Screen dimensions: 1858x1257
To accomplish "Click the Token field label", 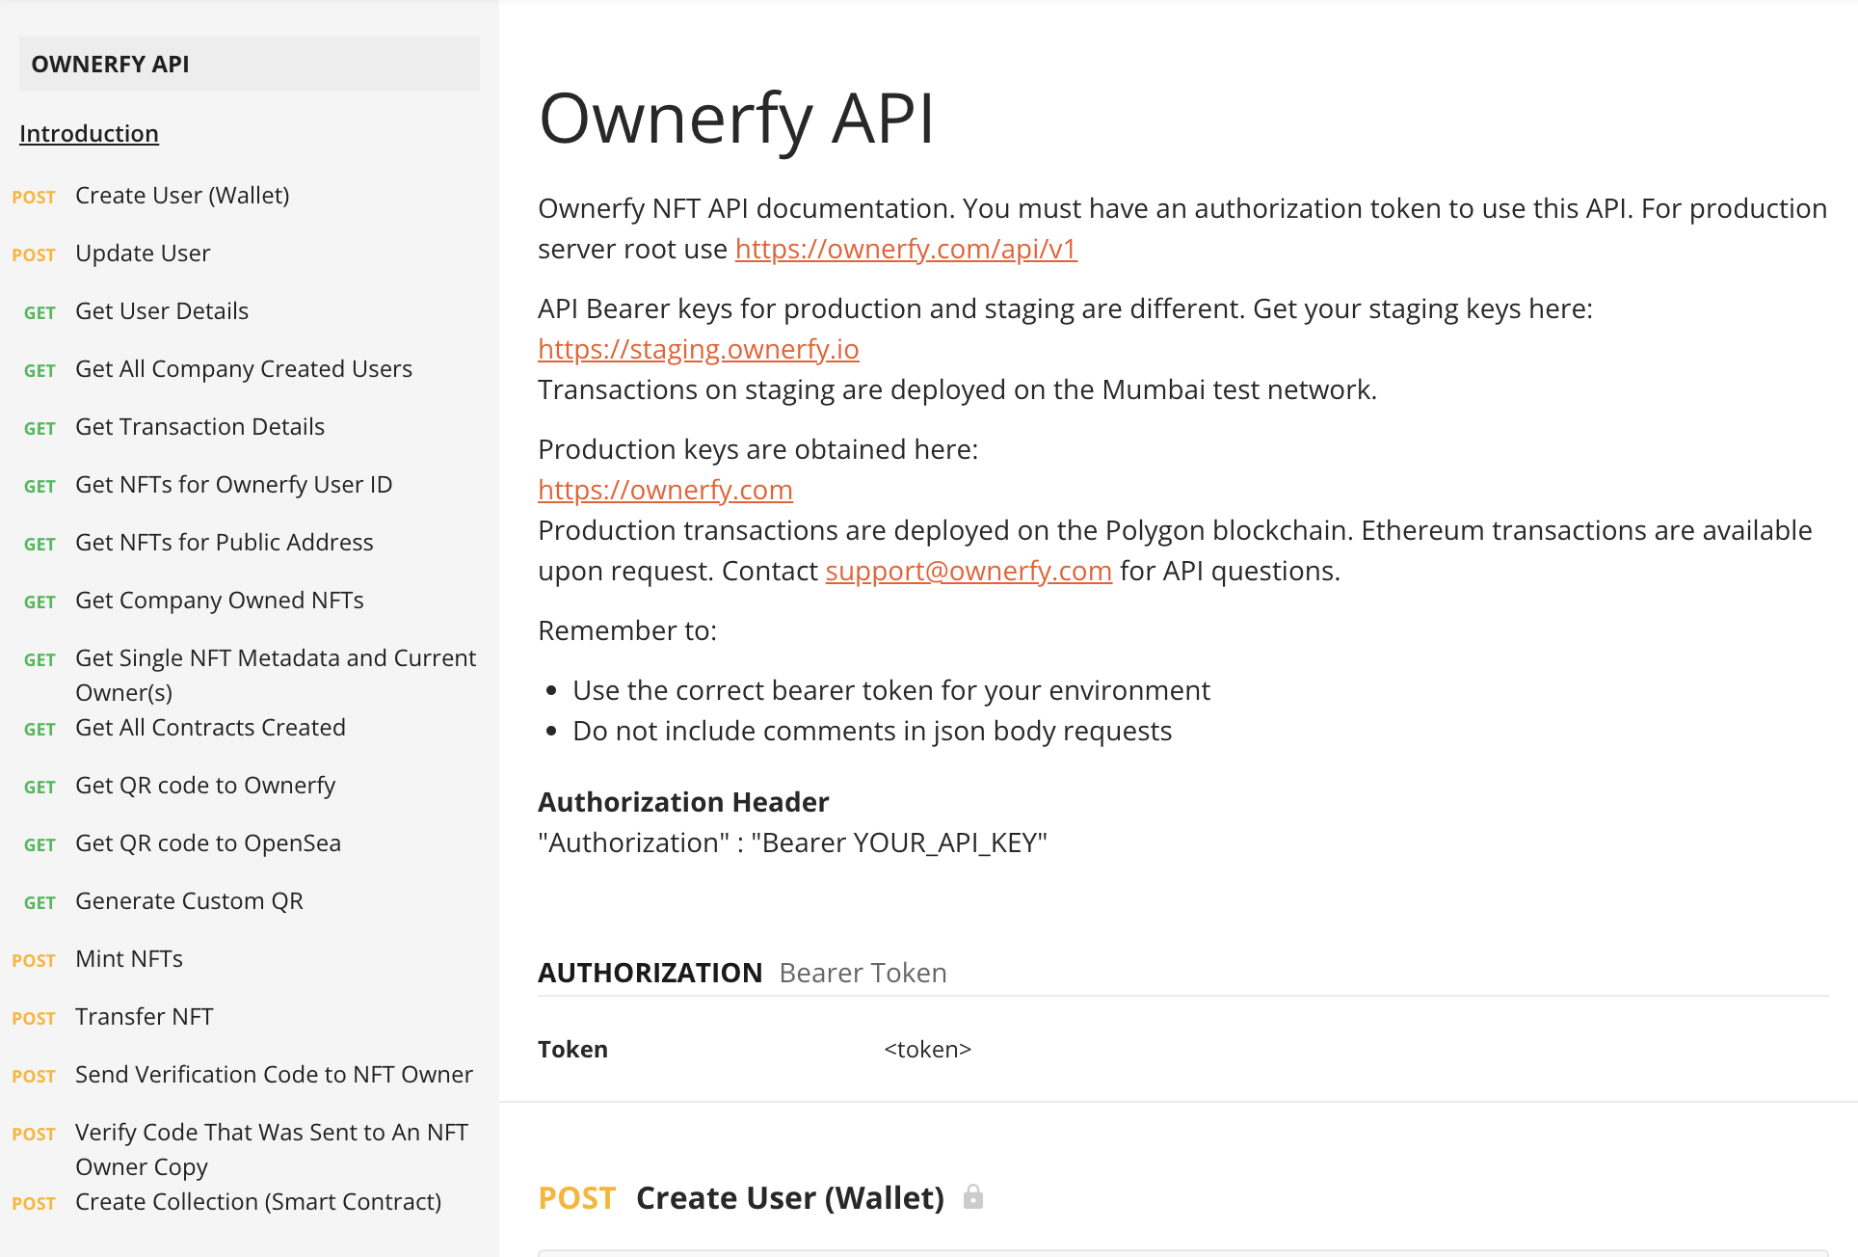I will coord(572,1049).
